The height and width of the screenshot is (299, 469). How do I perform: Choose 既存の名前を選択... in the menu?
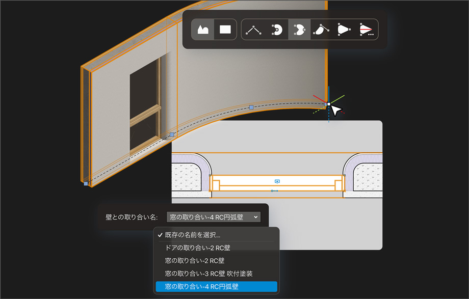point(216,235)
